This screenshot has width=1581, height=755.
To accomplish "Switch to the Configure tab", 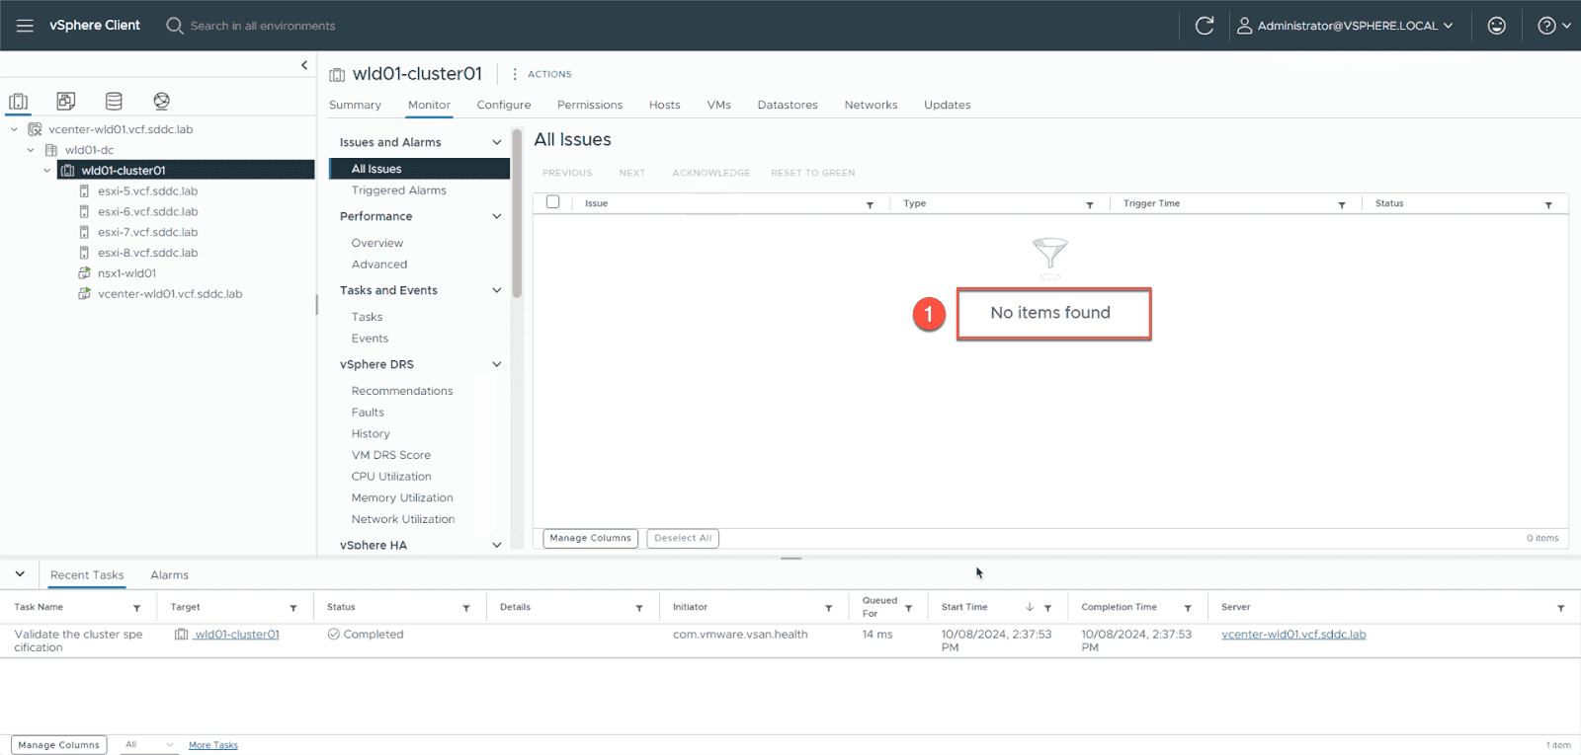I will (x=503, y=105).
